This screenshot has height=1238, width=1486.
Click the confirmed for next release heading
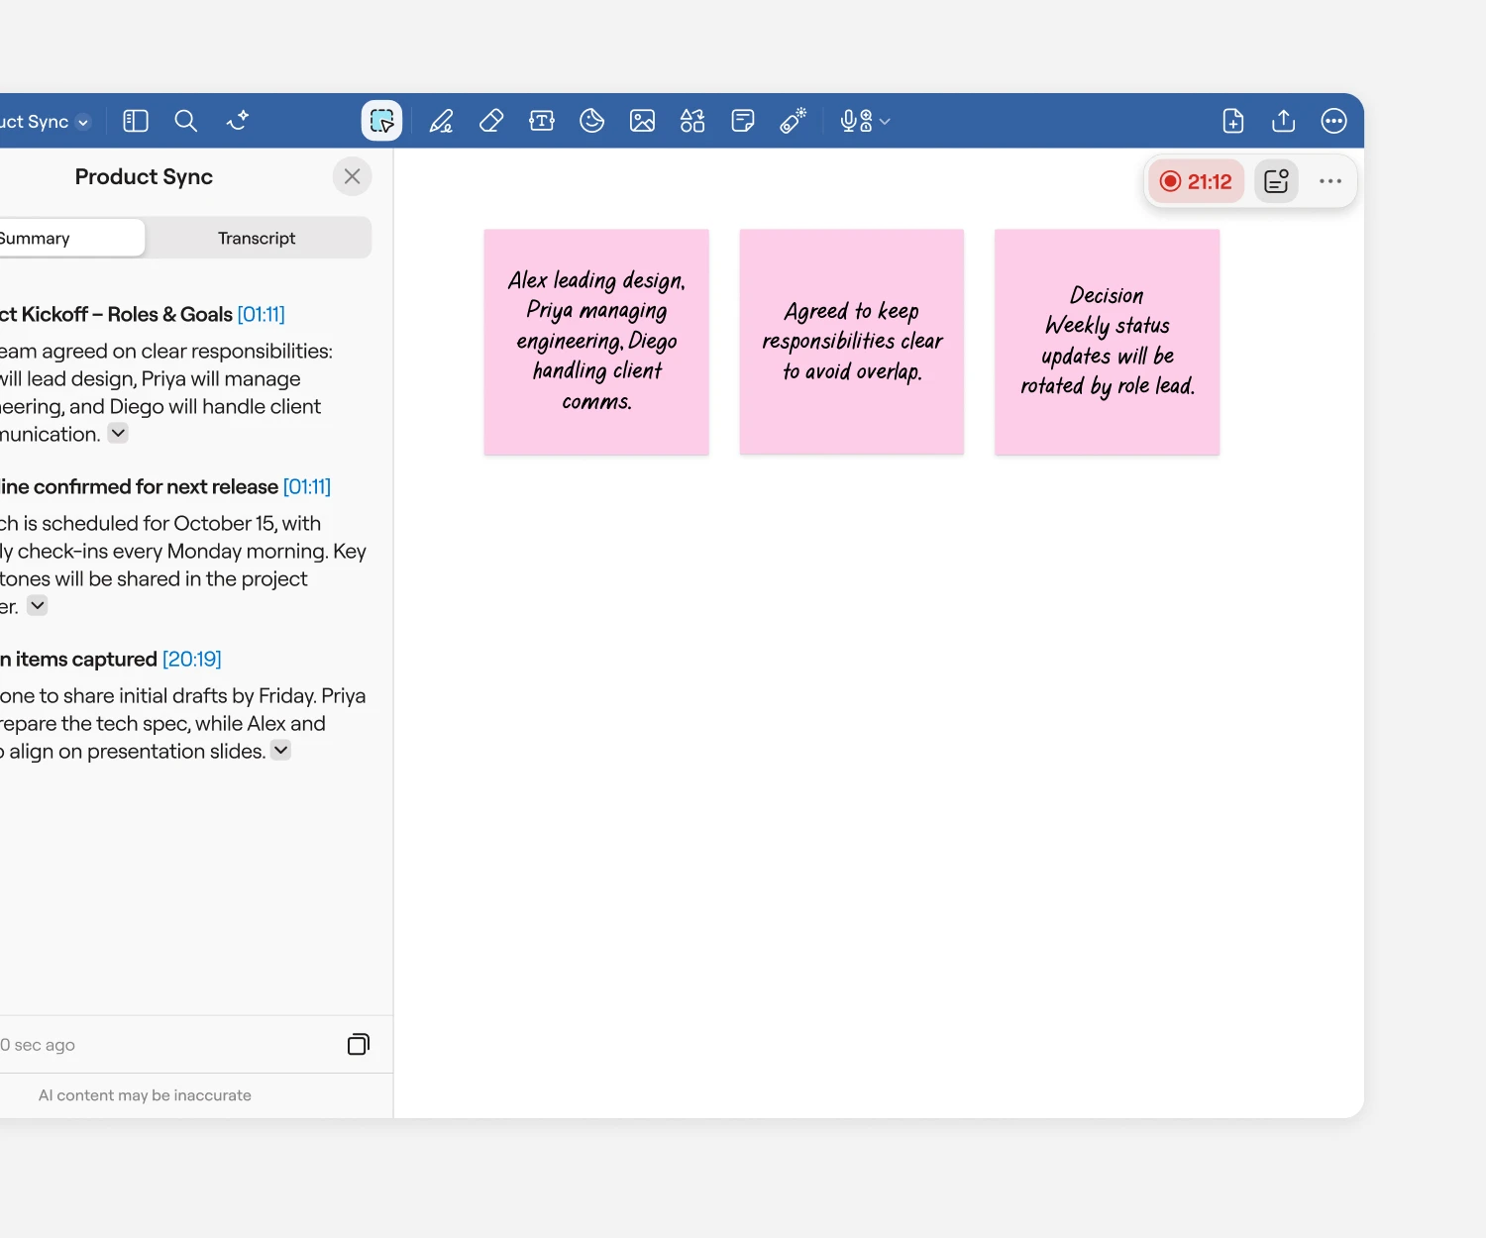(139, 486)
